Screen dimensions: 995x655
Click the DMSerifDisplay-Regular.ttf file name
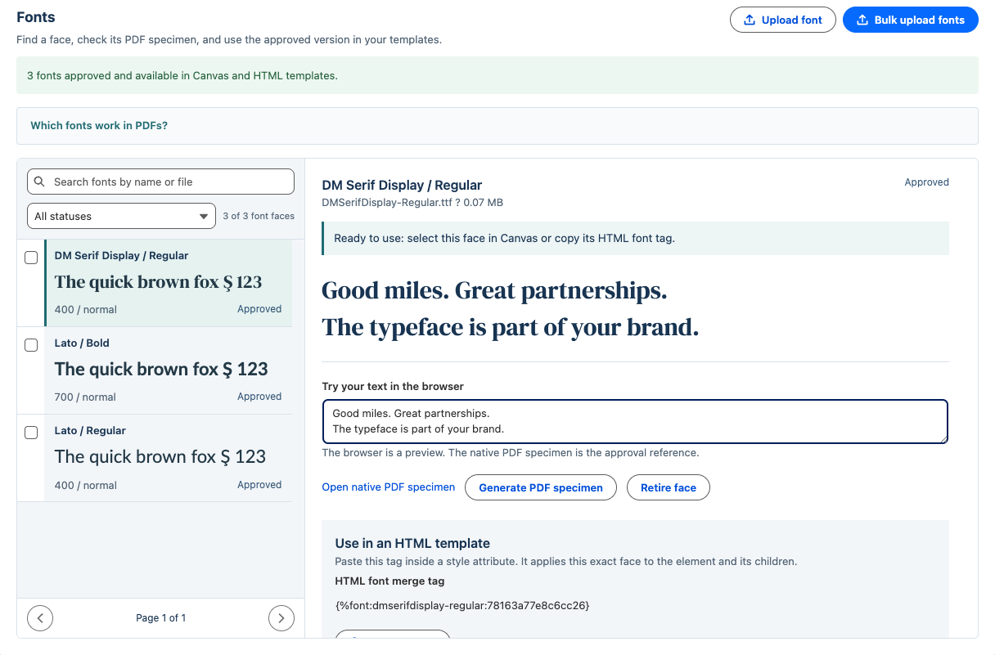coord(386,203)
